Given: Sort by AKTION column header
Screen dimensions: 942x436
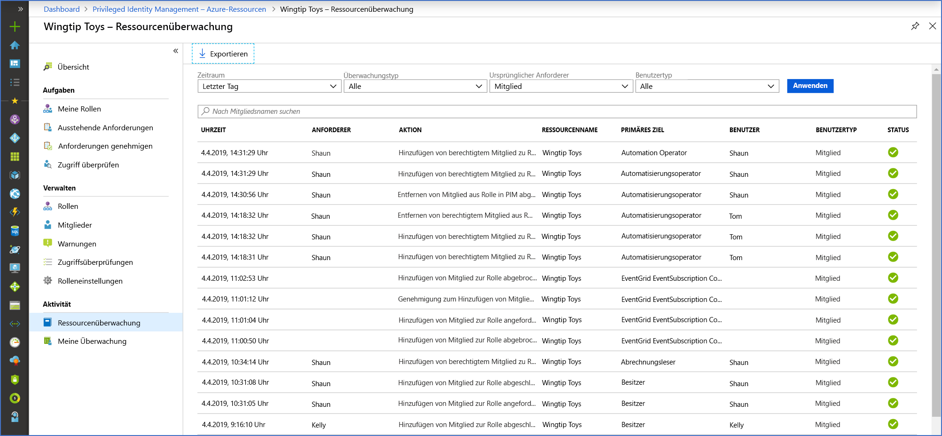Looking at the screenshot, I should click(410, 130).
